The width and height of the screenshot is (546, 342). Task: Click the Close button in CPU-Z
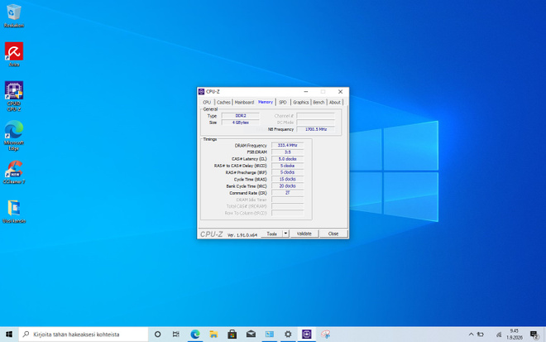pos(333,234)
